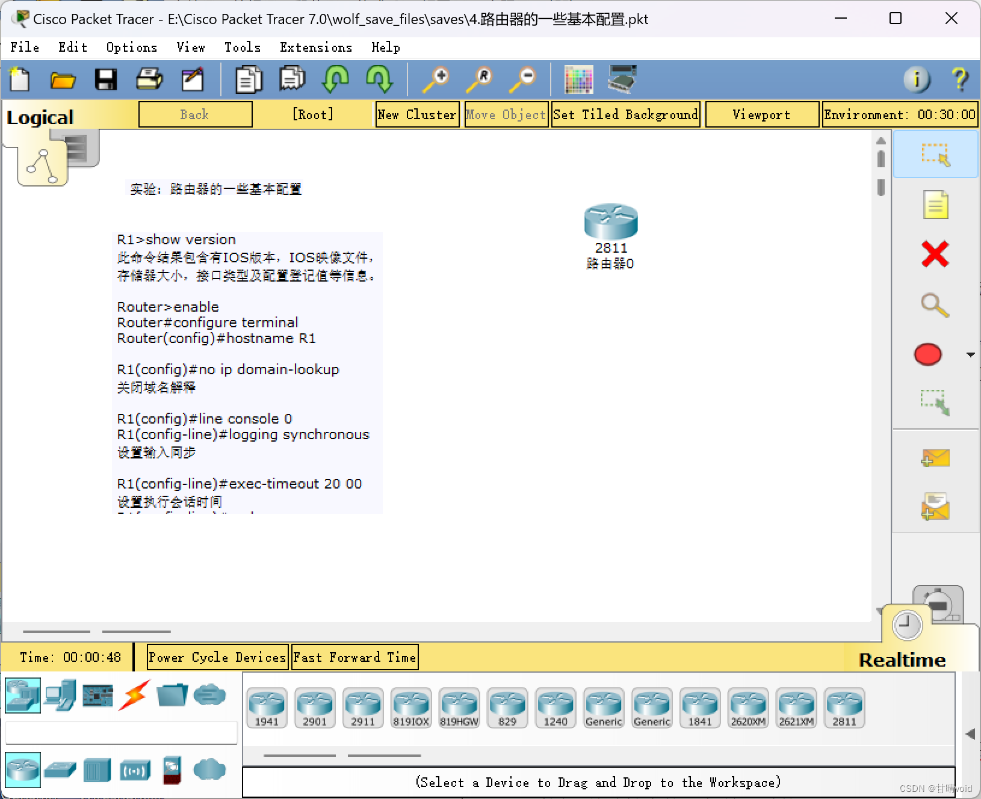Open the custom devices dialog icon
Screen dimensions: 981x799
(x=622, y=79)
